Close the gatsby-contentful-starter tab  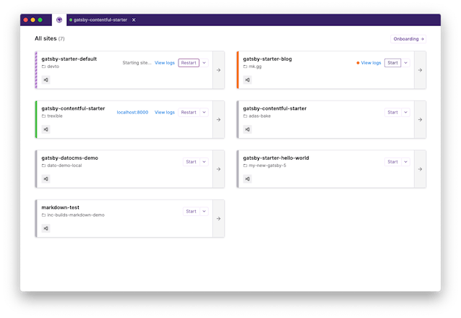tap(134, 20)
